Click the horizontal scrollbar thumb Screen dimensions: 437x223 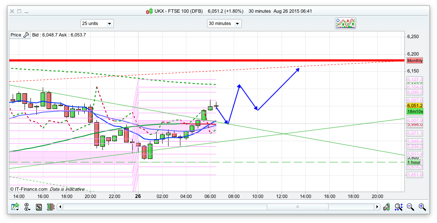[297, 207]
